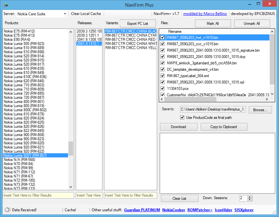
Task: Open the IconHider link
Action: (x=223, y=210)
